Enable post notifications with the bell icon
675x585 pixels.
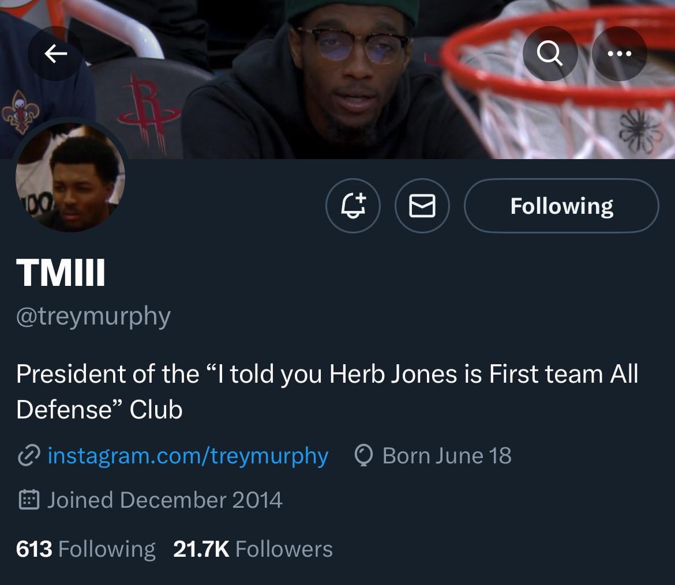click(x=353, y=206)
